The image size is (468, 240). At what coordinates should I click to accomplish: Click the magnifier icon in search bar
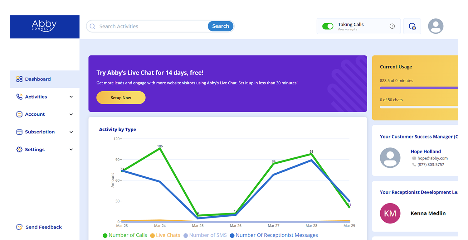(x=92, y=26)
